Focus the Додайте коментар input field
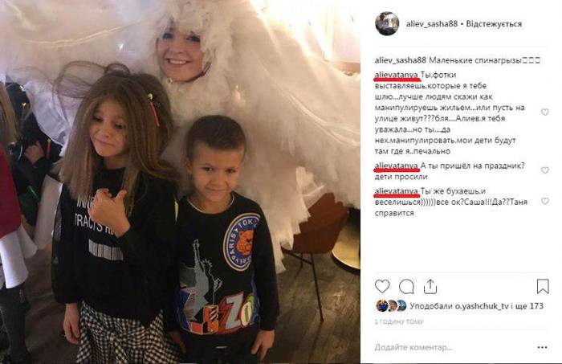The height and width of the screenshot is (364, 562). [451, 347]
